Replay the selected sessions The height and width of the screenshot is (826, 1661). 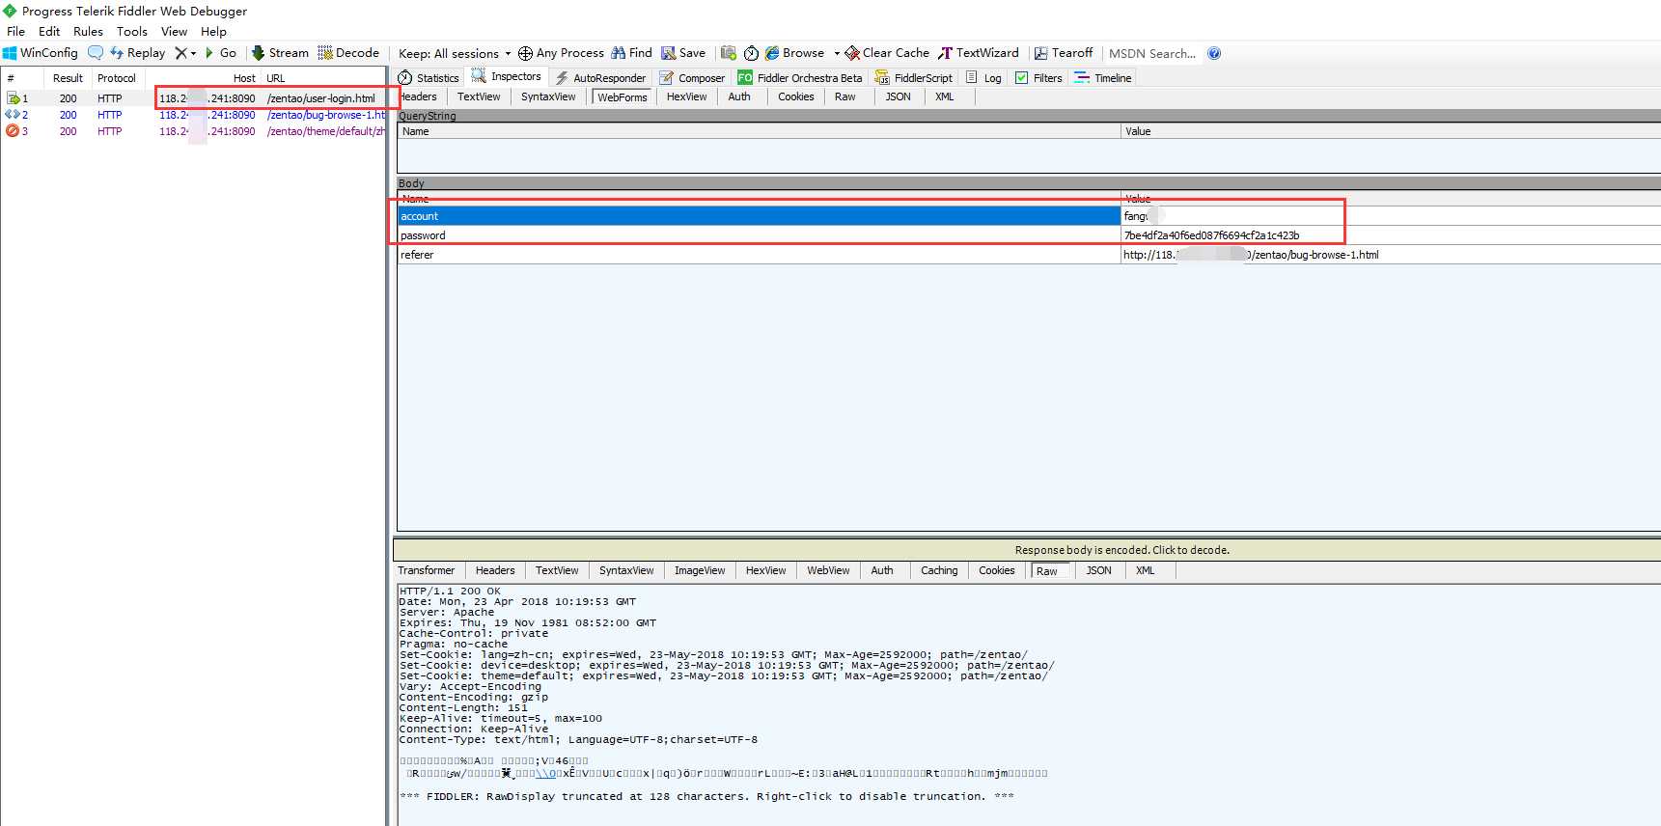(x=137, y=53)
